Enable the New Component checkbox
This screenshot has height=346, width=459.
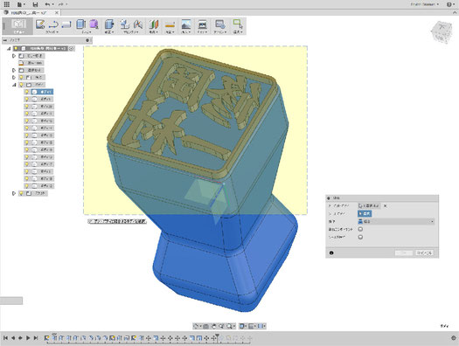coord(360,229)
